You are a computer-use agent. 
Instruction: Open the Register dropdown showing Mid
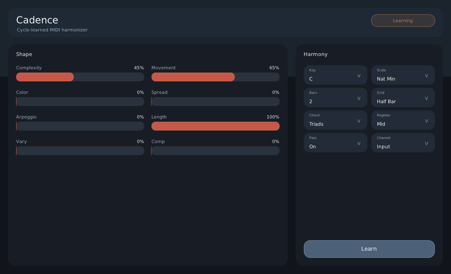pos(403,120)
